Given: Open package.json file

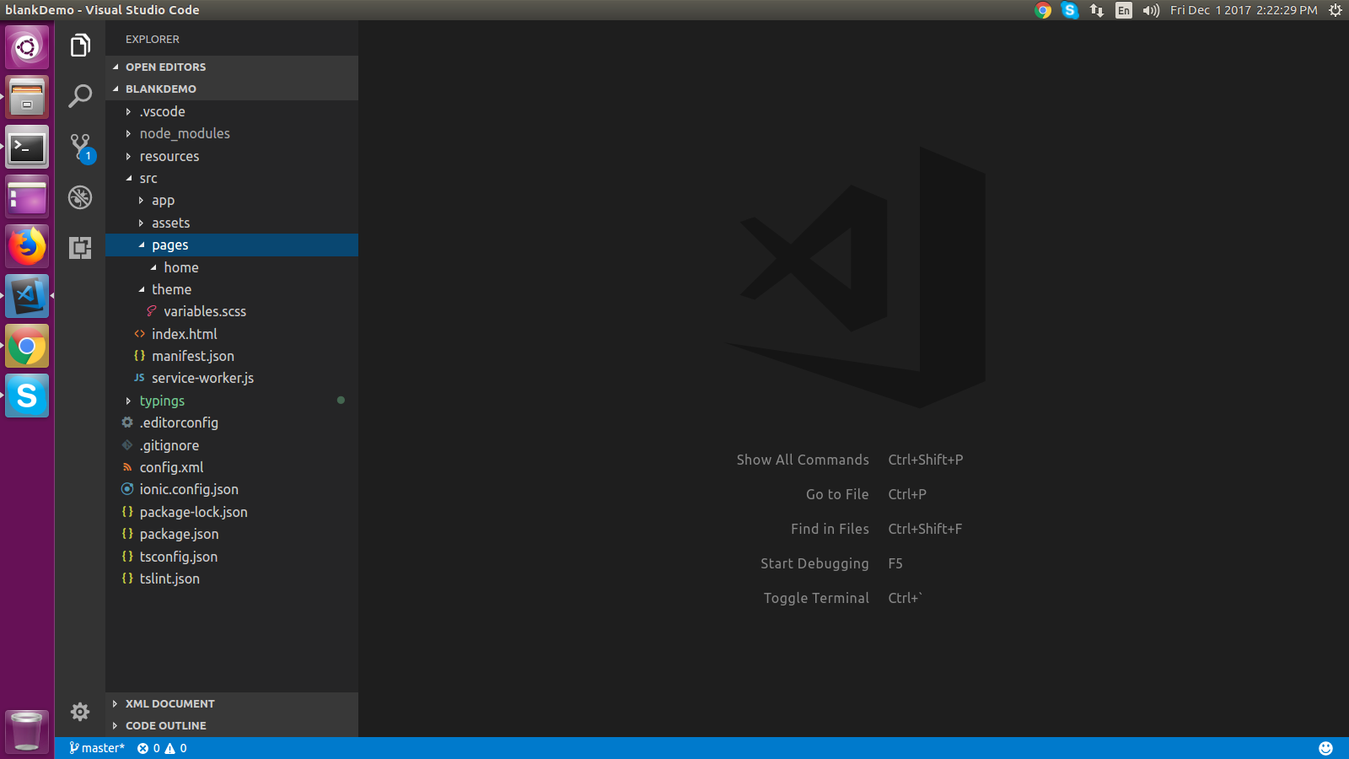Looking at the screenshot, I should click(232, 534).
